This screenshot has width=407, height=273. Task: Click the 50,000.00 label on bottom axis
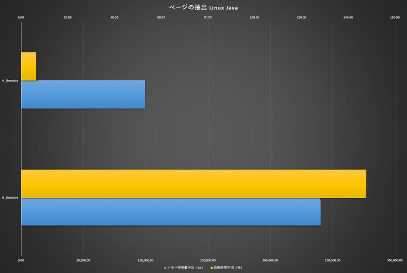[x=83, y=260]
